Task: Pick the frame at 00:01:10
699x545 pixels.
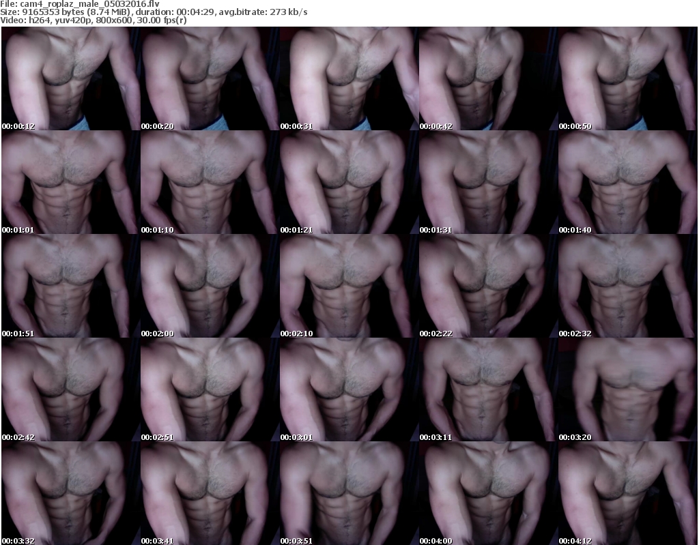Action: 210,182
